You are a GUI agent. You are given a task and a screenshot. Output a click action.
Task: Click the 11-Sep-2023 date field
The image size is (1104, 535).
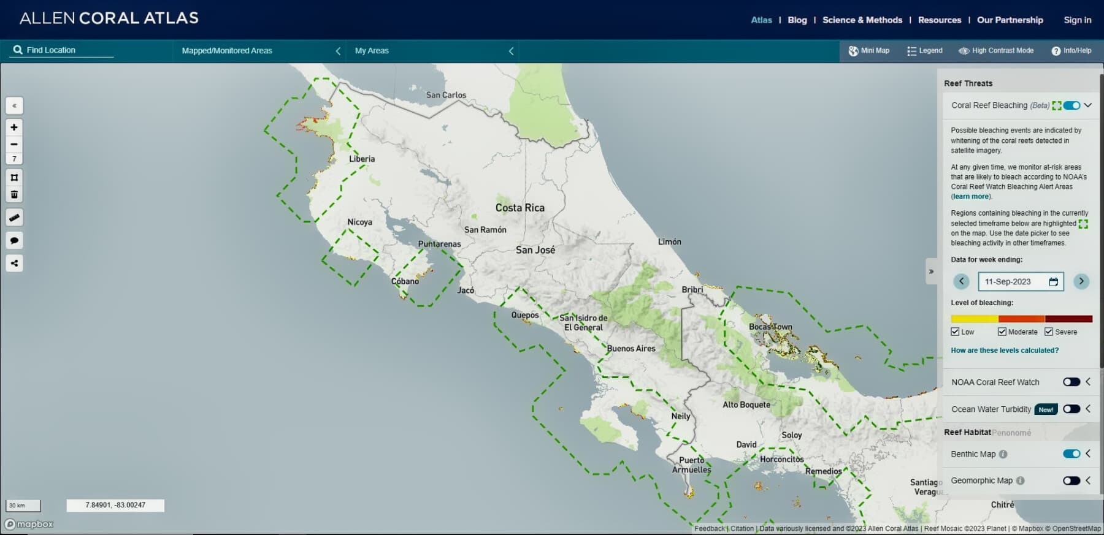(x=1021, y=282)
